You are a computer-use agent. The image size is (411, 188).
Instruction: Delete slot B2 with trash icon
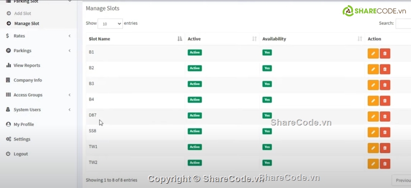click(x=385, y=69)
